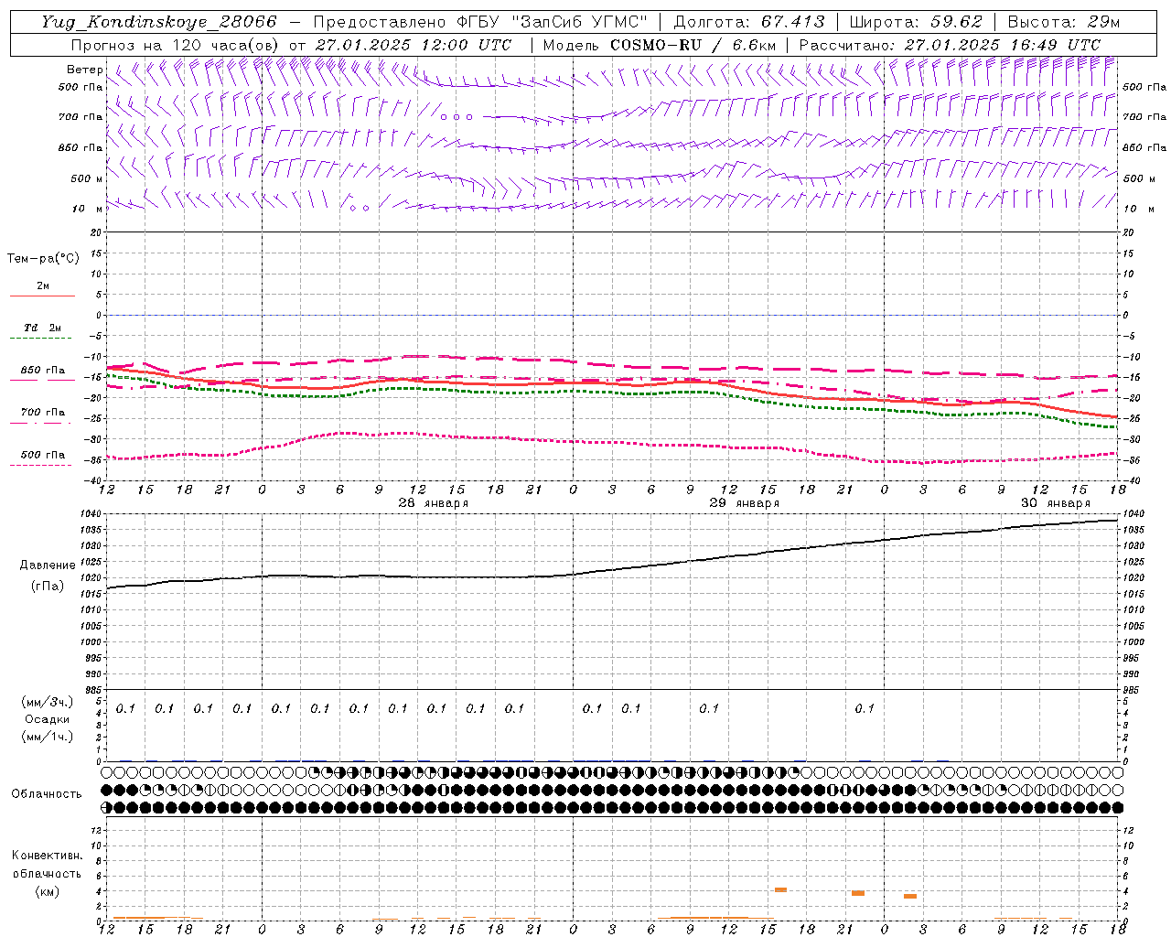The image size is (1171, 937).
Task: Click the lone 0.1 precipitation value near 30 January
Action: (x=865, y=708)
